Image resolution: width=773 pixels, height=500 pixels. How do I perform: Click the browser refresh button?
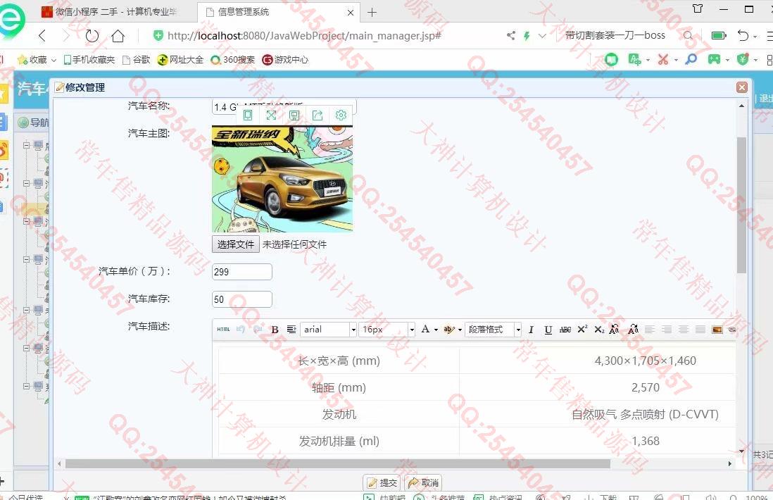pos(92,35)
